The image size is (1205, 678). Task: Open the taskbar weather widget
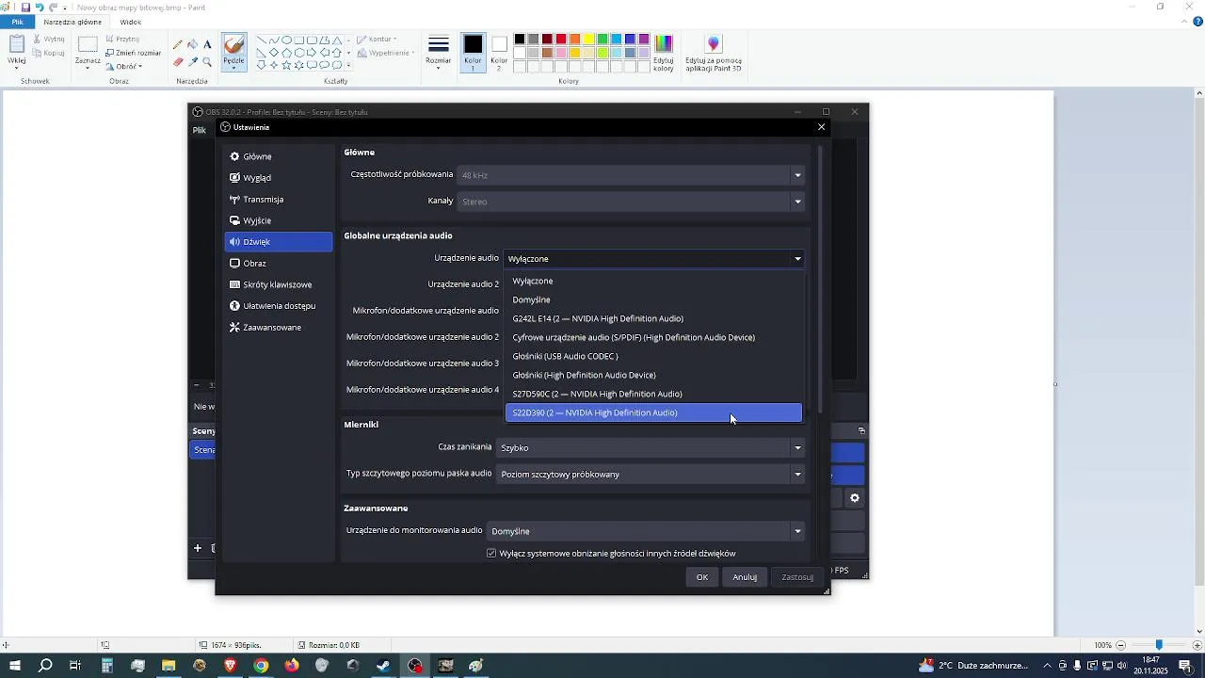coord(974,666)
